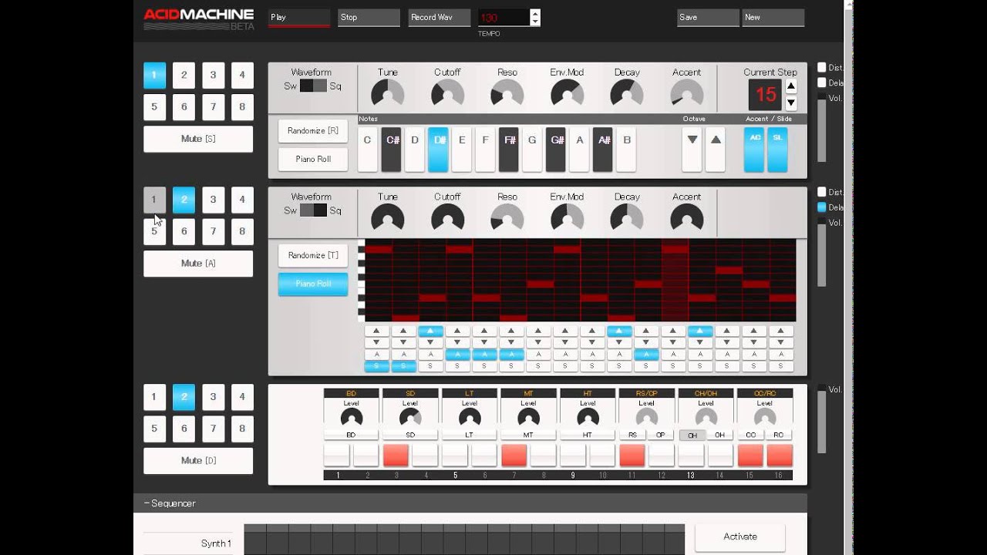Image resolution: width=987 pixels, height=555 pixels.
Task: Select pattern 4 in drum section
Action: (x=242, y=397)
